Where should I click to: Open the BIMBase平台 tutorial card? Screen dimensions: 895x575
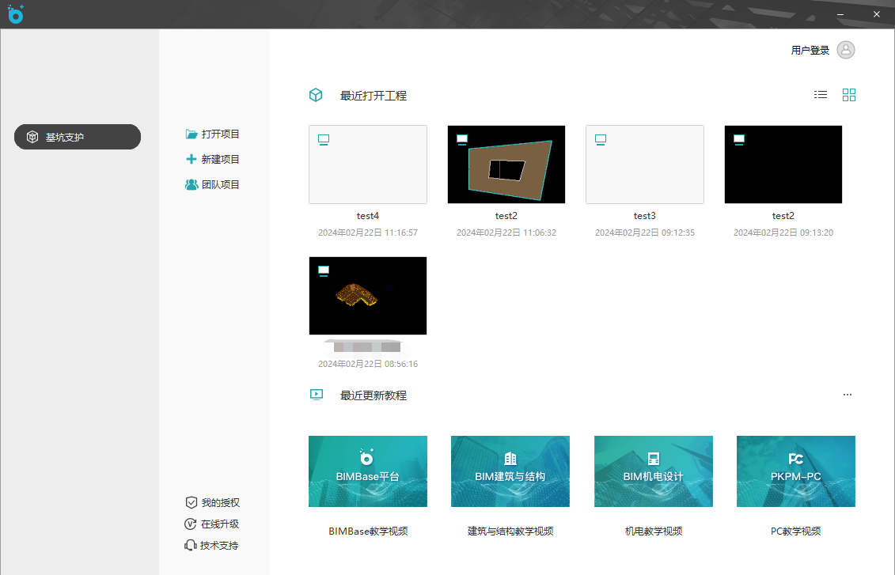coord(368,471)
